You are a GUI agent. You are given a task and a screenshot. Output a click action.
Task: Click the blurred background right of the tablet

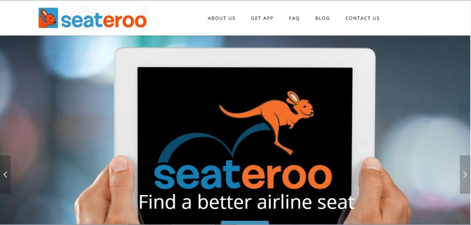420,105
